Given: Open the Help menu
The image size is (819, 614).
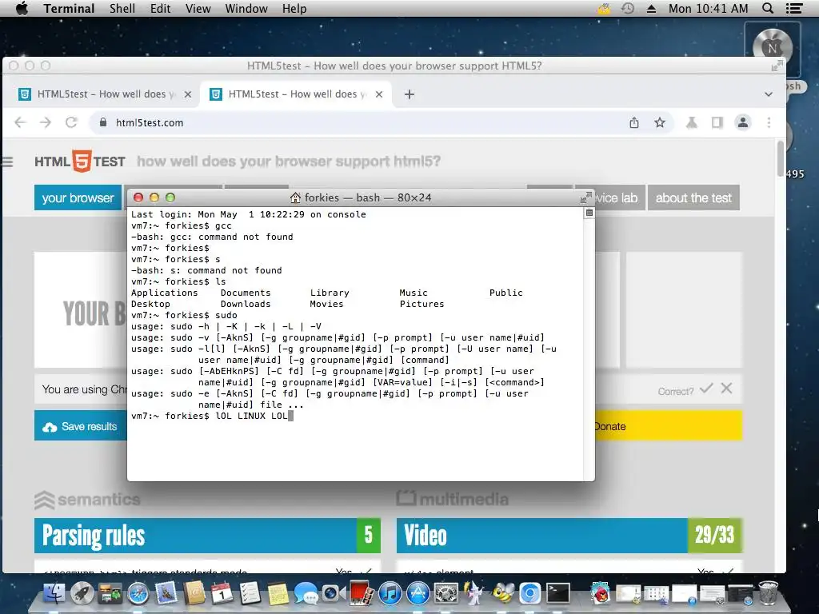Looking at the screenshot, I should click(x=294, y=8).
